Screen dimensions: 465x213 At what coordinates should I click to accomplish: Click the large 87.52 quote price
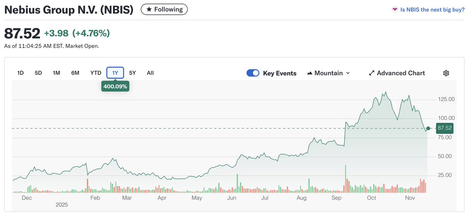pos(22,33)
